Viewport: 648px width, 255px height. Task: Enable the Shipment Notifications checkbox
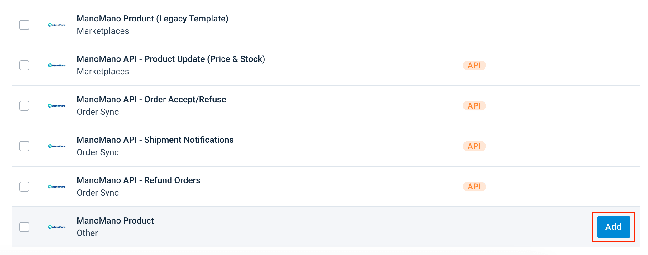click(24, 146)
